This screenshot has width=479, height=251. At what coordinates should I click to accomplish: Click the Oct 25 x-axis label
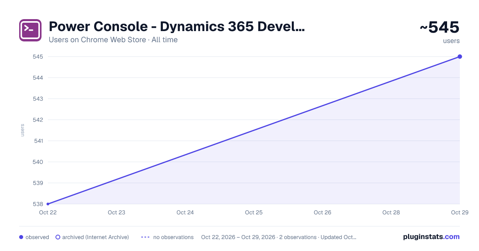click(x=254, y=212)
